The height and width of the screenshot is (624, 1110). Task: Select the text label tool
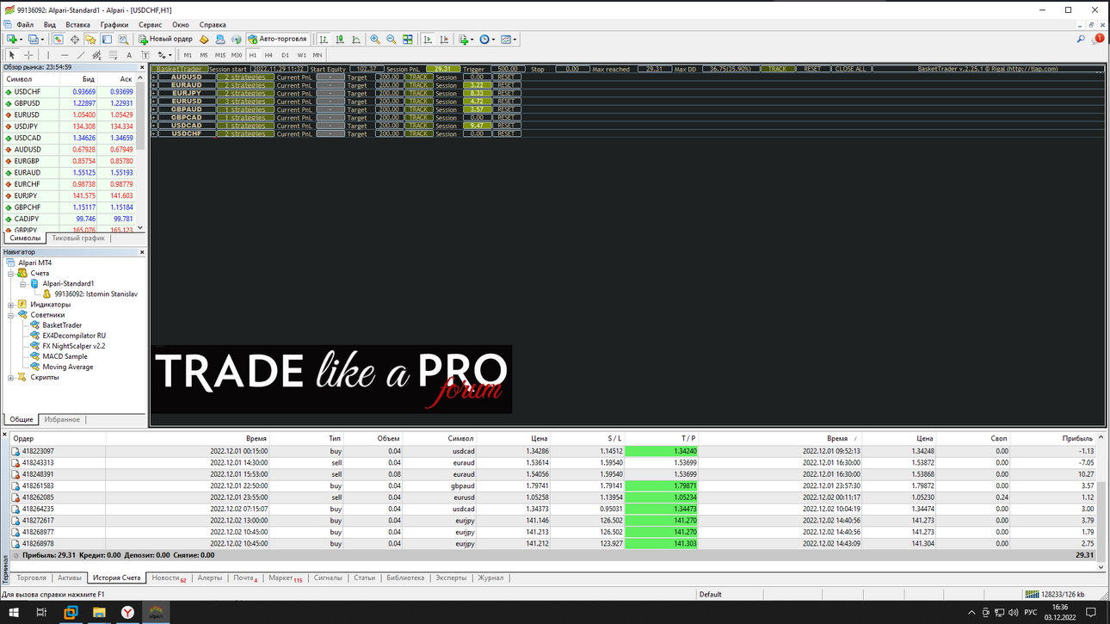click(145, 55)
